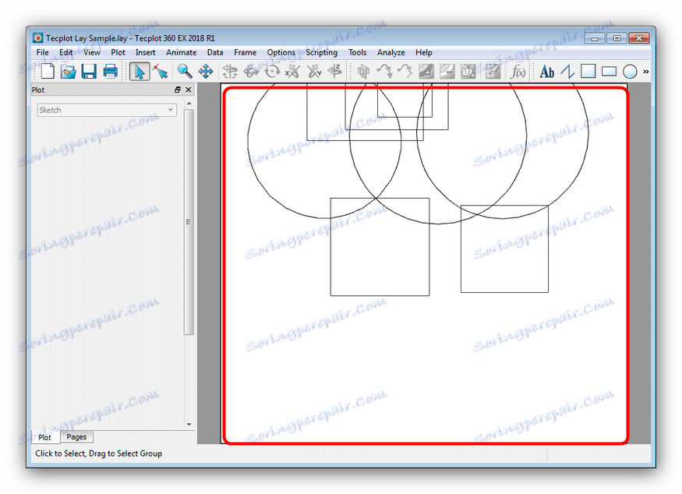Pick the draw rectangle tool
The height and width of the screenshot is (494, 682).
[609, 72]
